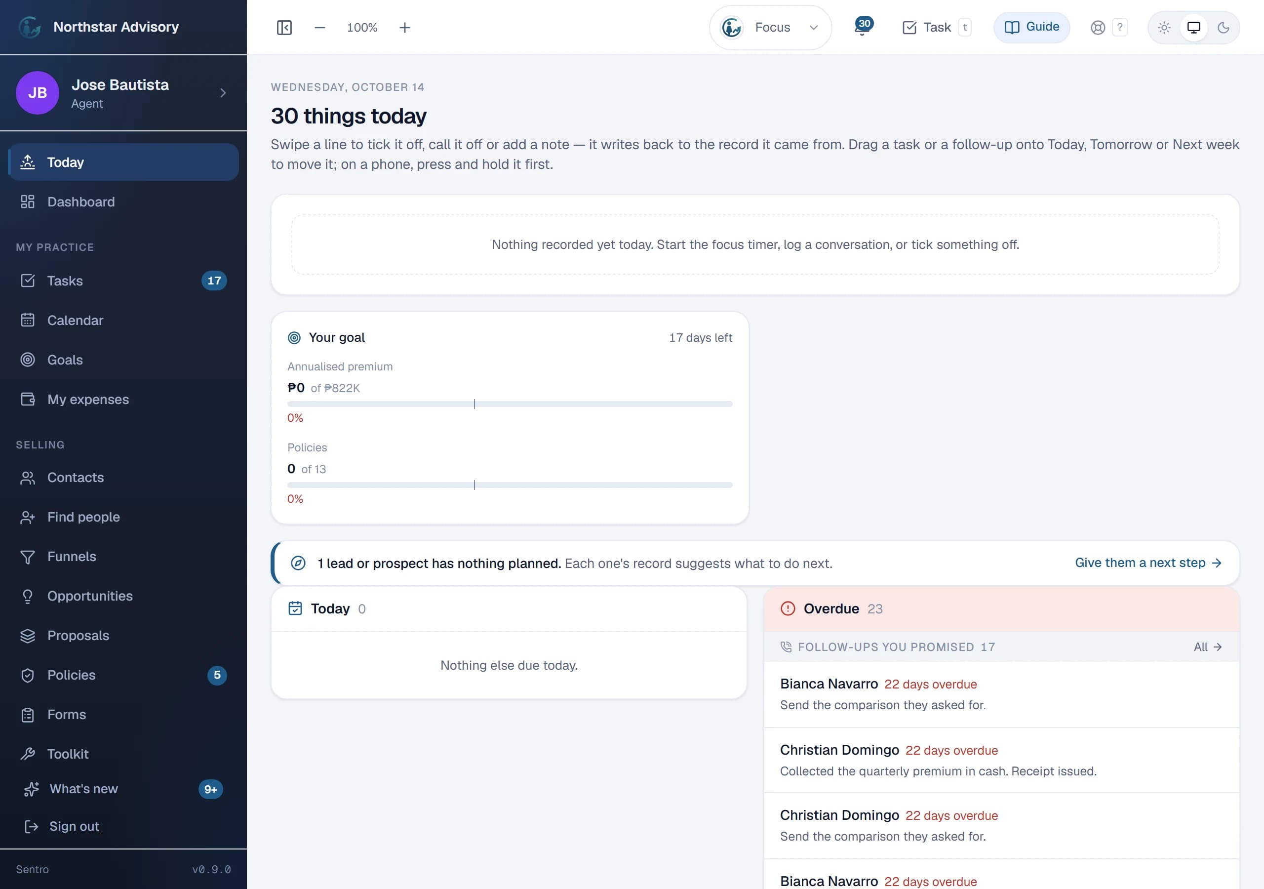1264x889 pixels.
Task: Switch to light theme
Action: (x=1164, y=28)
